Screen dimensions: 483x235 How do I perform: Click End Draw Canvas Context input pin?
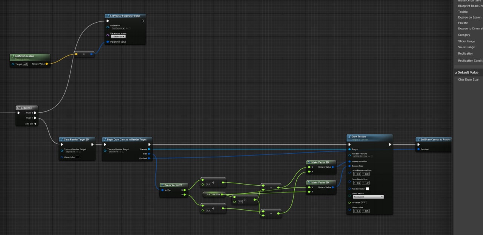418,149
